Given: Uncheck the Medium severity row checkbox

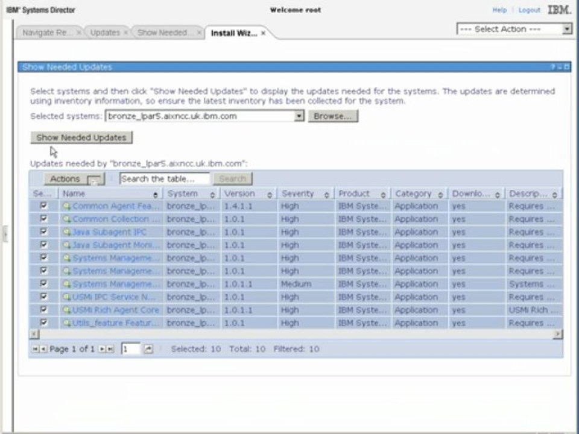Looking at the screenshot, I should [x=43, y=283].
